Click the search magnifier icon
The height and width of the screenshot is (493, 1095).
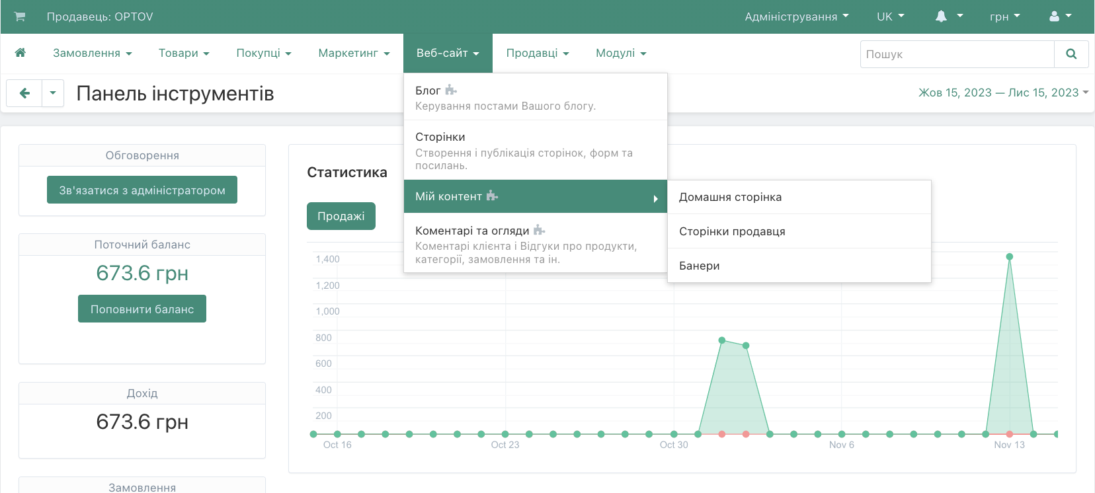(1071, 54)
